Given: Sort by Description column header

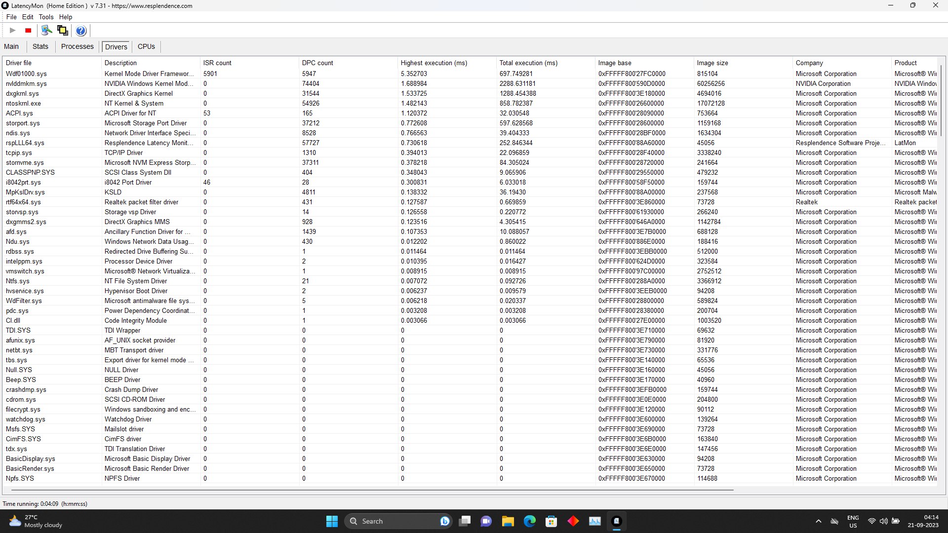Looking at the screenshot, I should [151, 63].
